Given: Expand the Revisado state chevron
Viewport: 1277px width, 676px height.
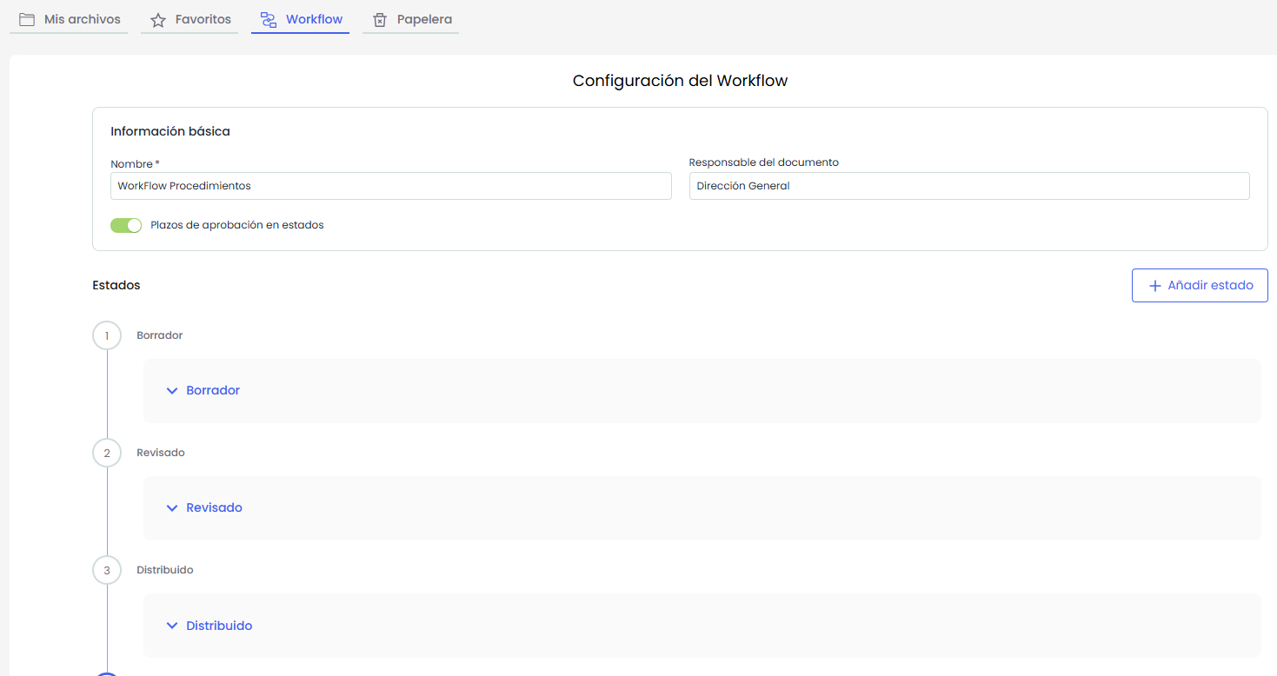Looking at the screenshot, I should point(171,508).
